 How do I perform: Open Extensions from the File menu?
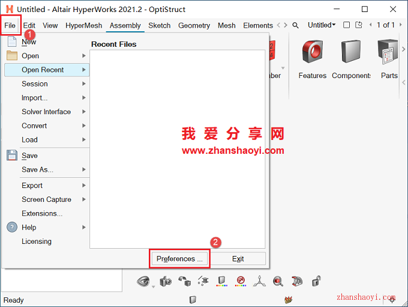pos(42,213)
